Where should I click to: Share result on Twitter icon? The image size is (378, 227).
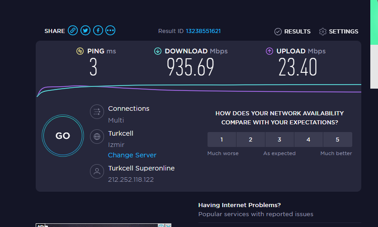[85, 31]
